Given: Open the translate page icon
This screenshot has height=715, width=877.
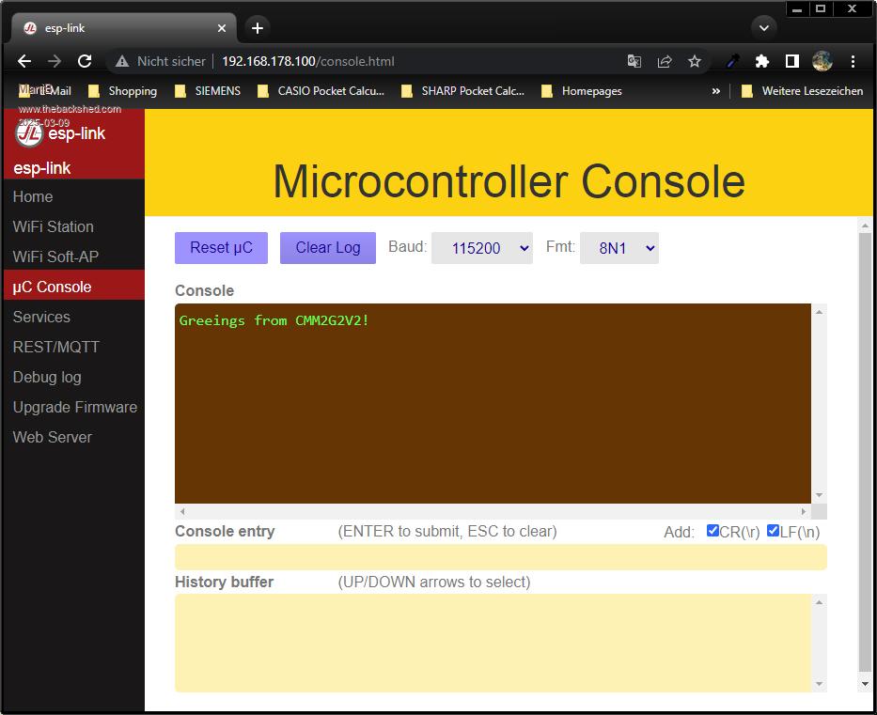Looking at the screenshot, I should pyautogui.click(x=634, y=61).
